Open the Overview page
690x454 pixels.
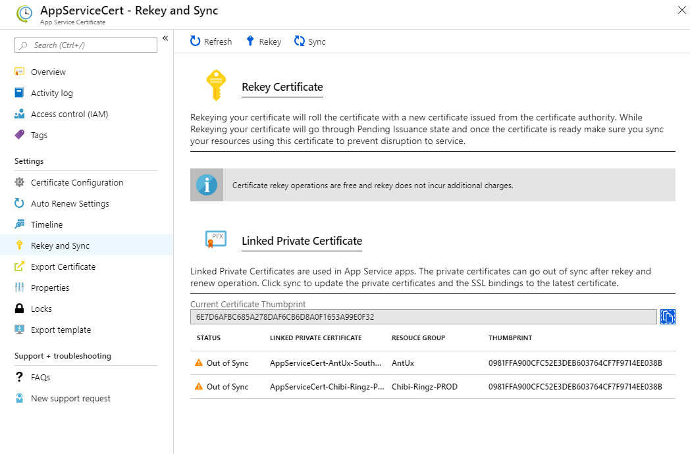[48, 72]
